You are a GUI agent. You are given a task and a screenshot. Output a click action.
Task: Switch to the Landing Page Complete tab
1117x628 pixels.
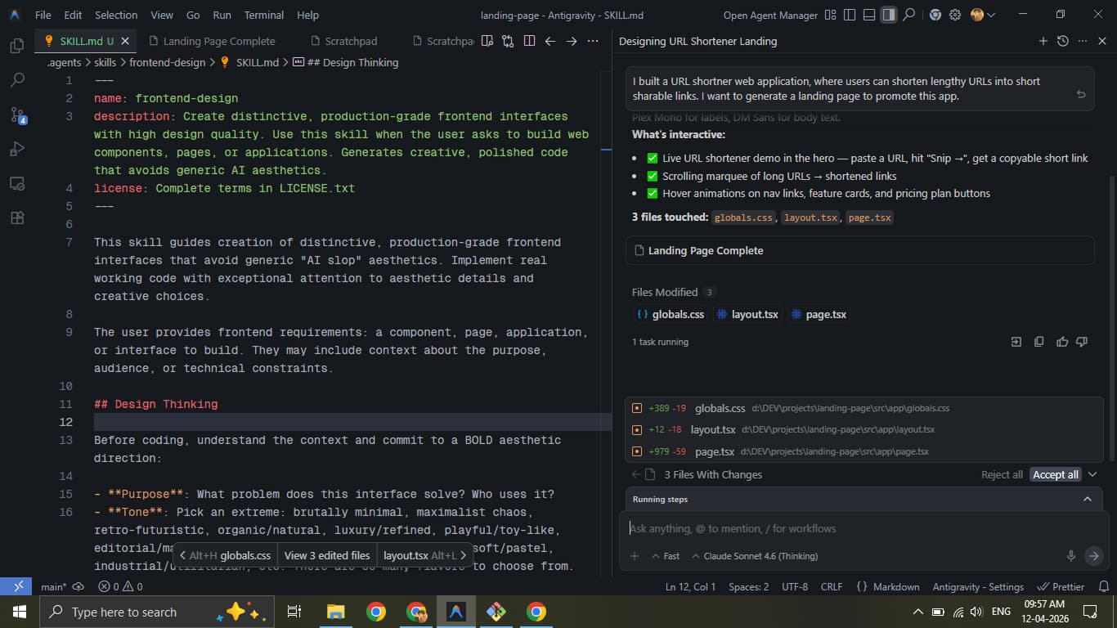coord(218,41)
